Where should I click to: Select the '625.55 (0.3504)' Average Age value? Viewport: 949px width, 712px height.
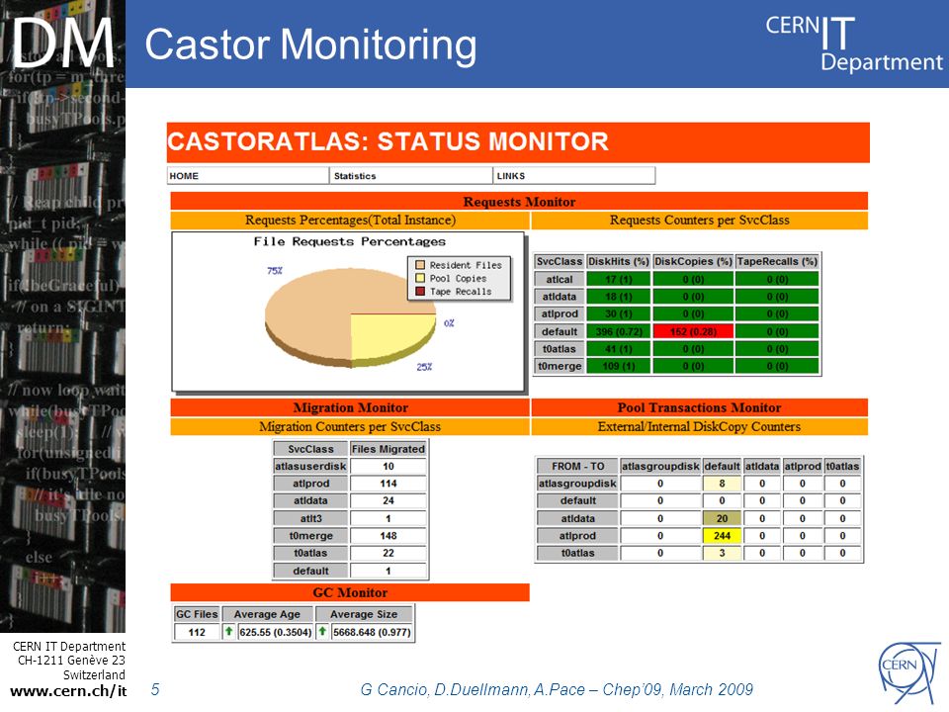pyautogui.click(x=276, y=632)
